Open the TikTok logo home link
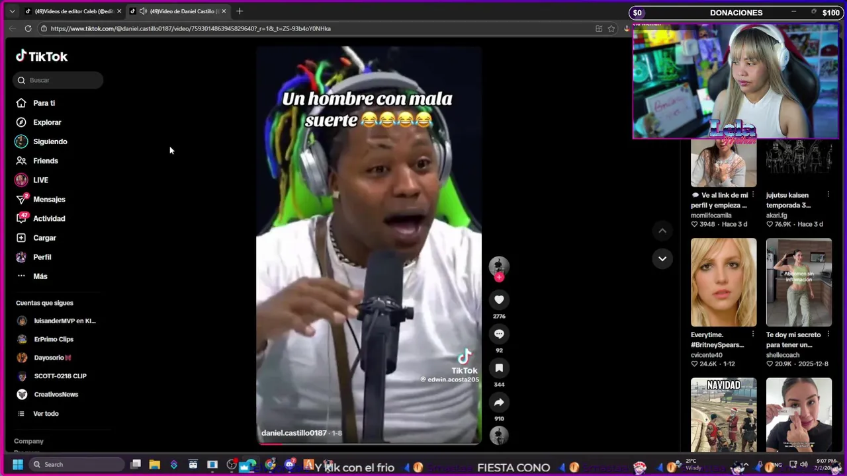The image size is (847, 476). (x=42, y=56)
